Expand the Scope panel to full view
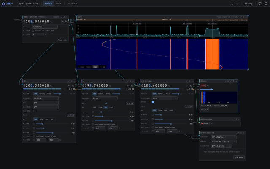The width and height of the screenshot is (270, 169). coord(241,17)
